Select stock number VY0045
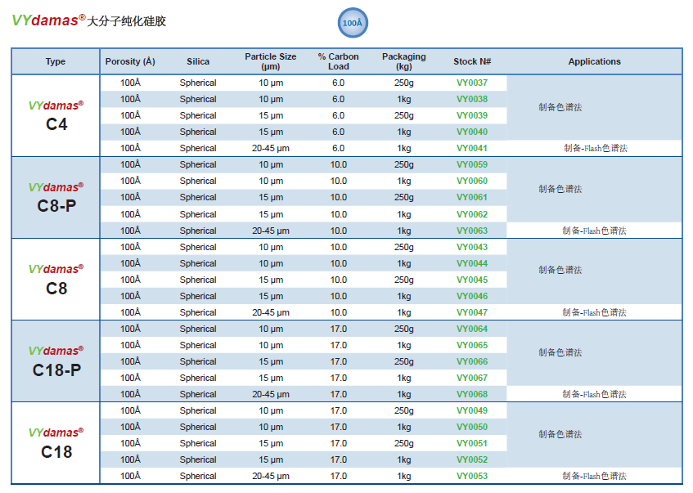Screen dimensions: 693x493 pyautogui.click(x=471, y=280)
